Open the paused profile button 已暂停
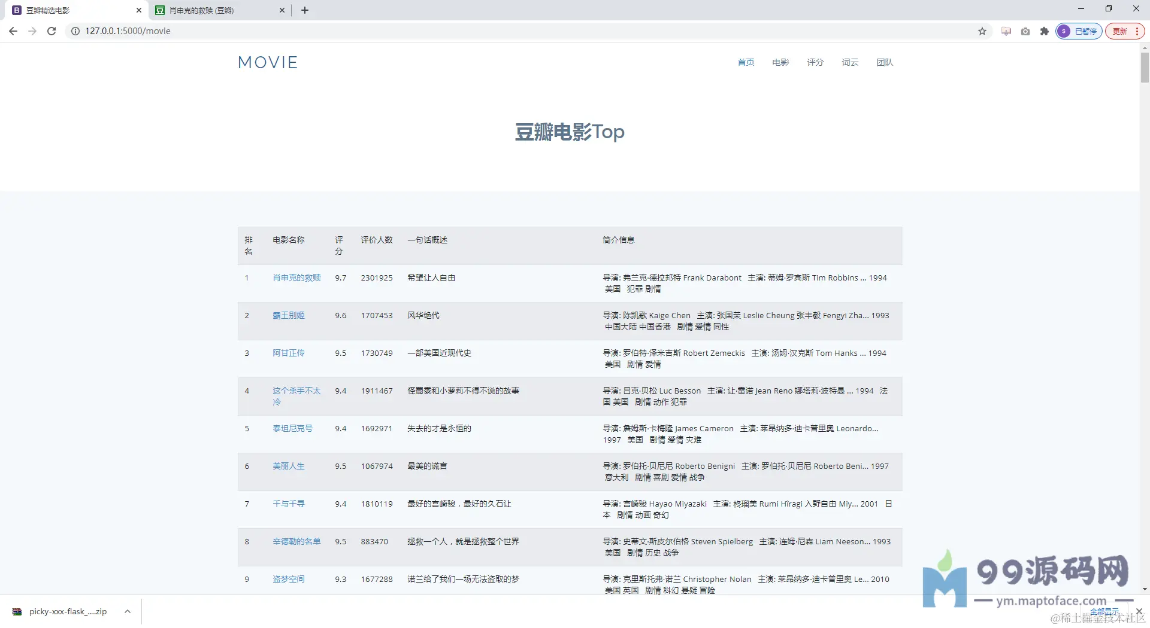 [1079, 31]
